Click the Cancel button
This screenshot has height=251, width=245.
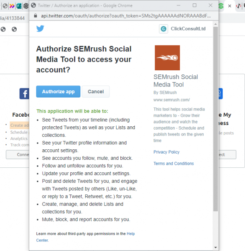(x=96, y=92)
